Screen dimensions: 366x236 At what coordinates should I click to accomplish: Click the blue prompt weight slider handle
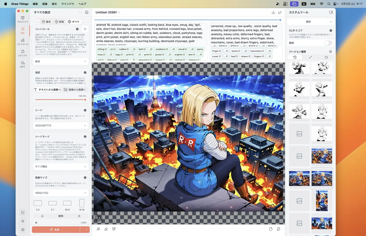(280, 20)
